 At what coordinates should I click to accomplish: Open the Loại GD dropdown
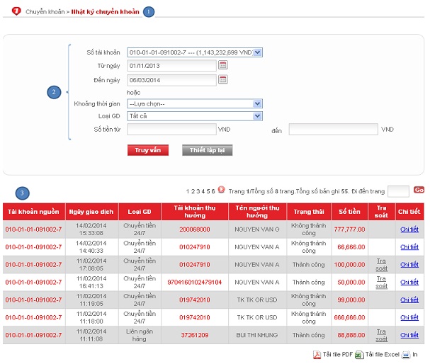coord(195,116)
